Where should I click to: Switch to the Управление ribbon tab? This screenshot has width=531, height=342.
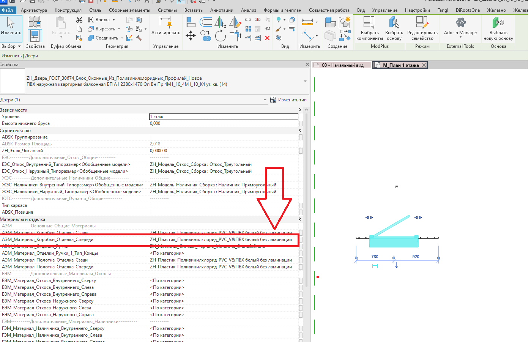pos(385,10)
